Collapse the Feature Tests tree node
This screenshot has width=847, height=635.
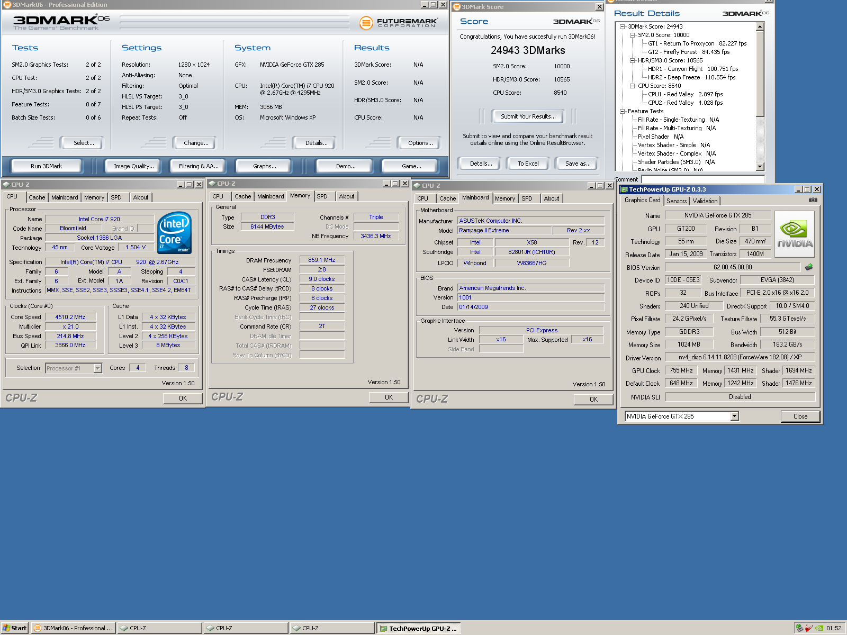pos(622,111)
